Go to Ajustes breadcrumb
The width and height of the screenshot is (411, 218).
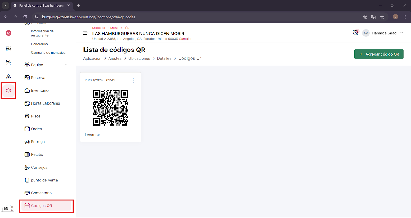point(115,58)
